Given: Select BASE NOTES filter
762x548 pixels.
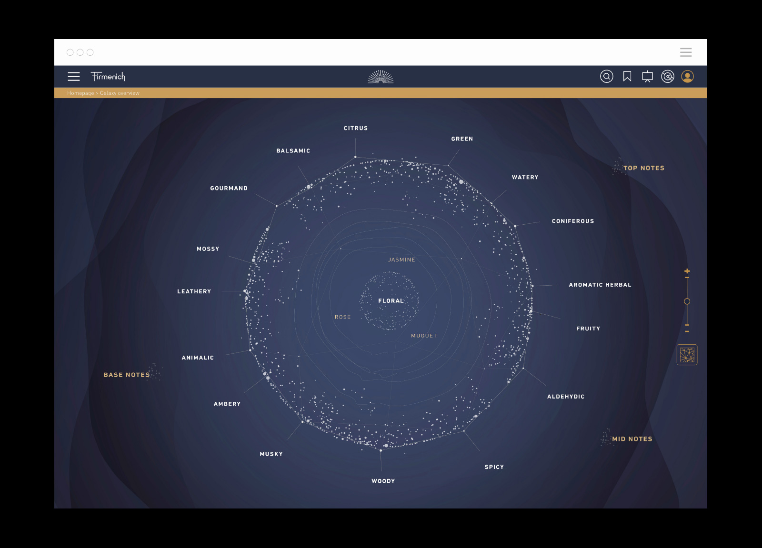Looking at the screenshot, I should tap(127, 375).
